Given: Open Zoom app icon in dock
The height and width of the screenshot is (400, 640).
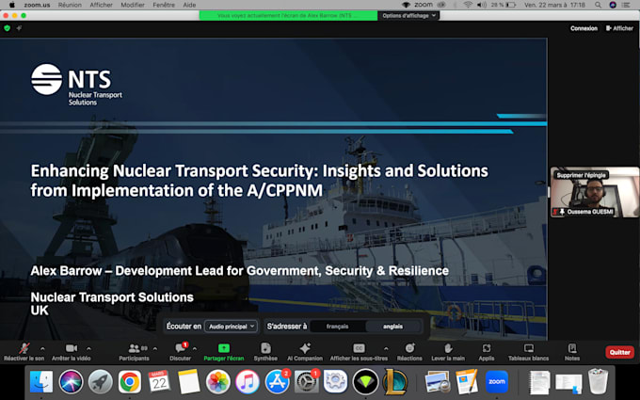Looking at the screenshot, I should coord(497,382).
